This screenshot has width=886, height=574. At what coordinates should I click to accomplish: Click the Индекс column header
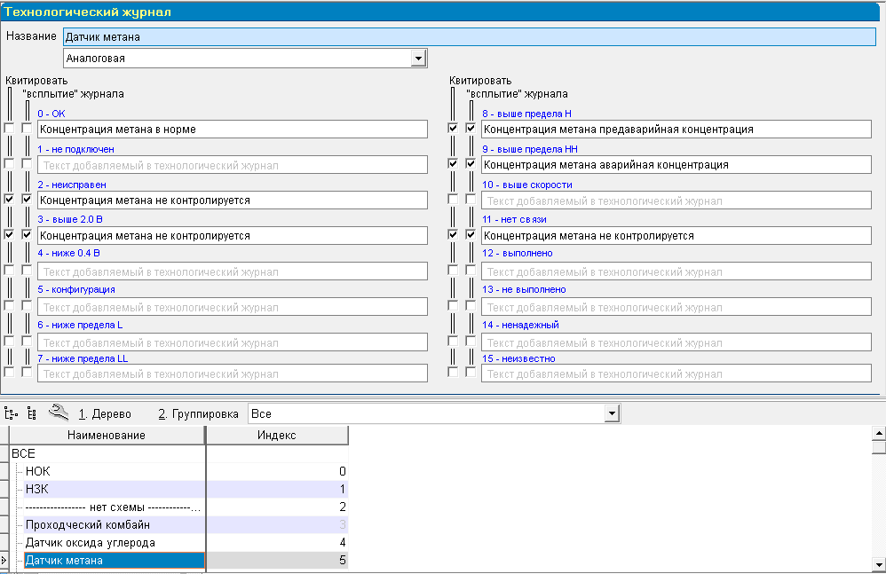point(276,436)
